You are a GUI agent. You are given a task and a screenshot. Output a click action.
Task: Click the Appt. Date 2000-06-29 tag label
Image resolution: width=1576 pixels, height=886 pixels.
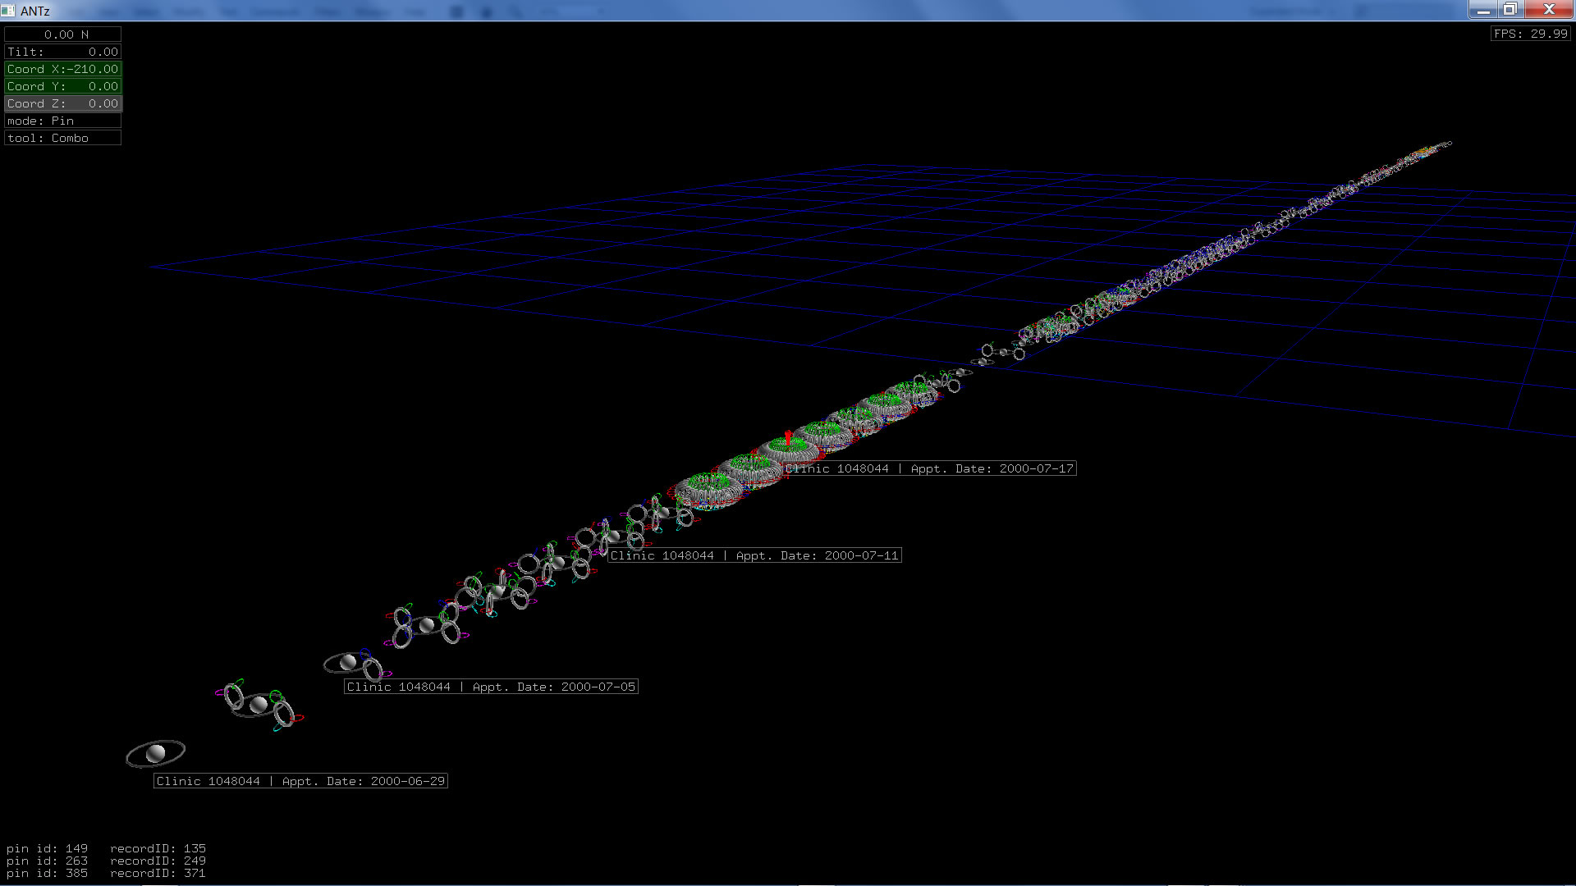tap(300, 781)
